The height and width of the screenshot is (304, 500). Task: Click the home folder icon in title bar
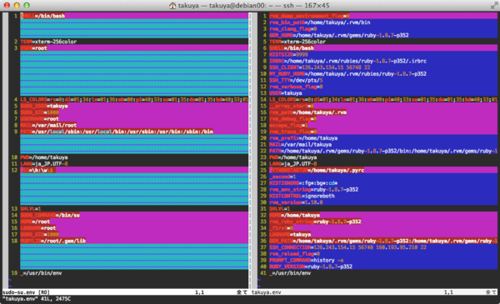tap(172, 6)
